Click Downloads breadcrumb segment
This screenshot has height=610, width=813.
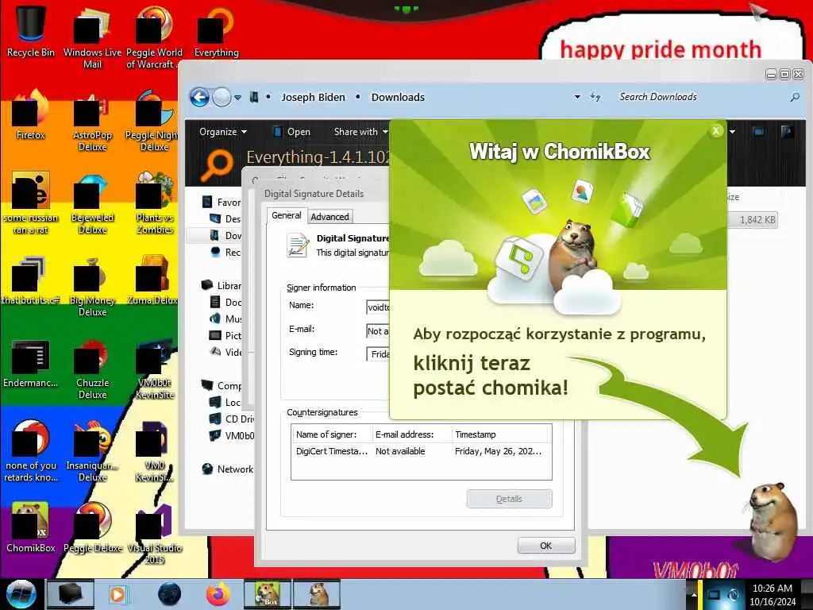point(398,97)
